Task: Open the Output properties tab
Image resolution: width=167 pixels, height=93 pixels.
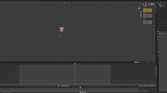Action: click(x=158, y=38)
